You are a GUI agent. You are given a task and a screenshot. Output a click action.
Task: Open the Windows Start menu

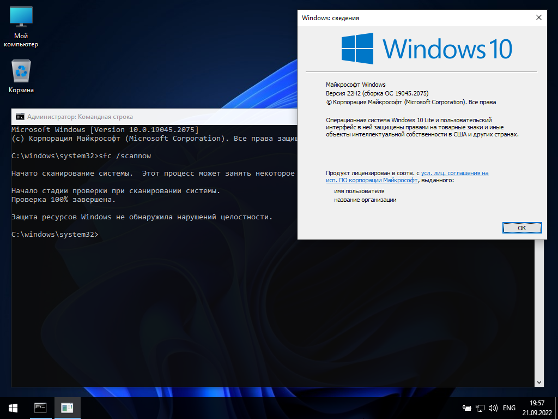(x=13, y=408)
